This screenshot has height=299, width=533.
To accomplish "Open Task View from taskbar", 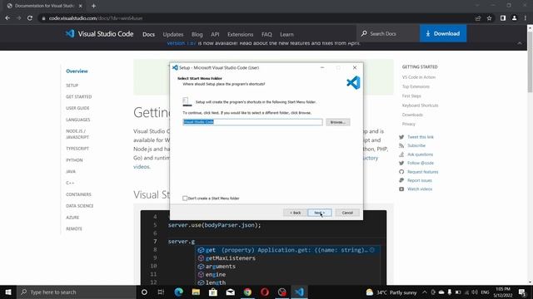I will (x=161, y=292).
